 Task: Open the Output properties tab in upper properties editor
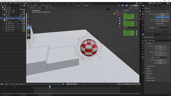pos(143,14)
